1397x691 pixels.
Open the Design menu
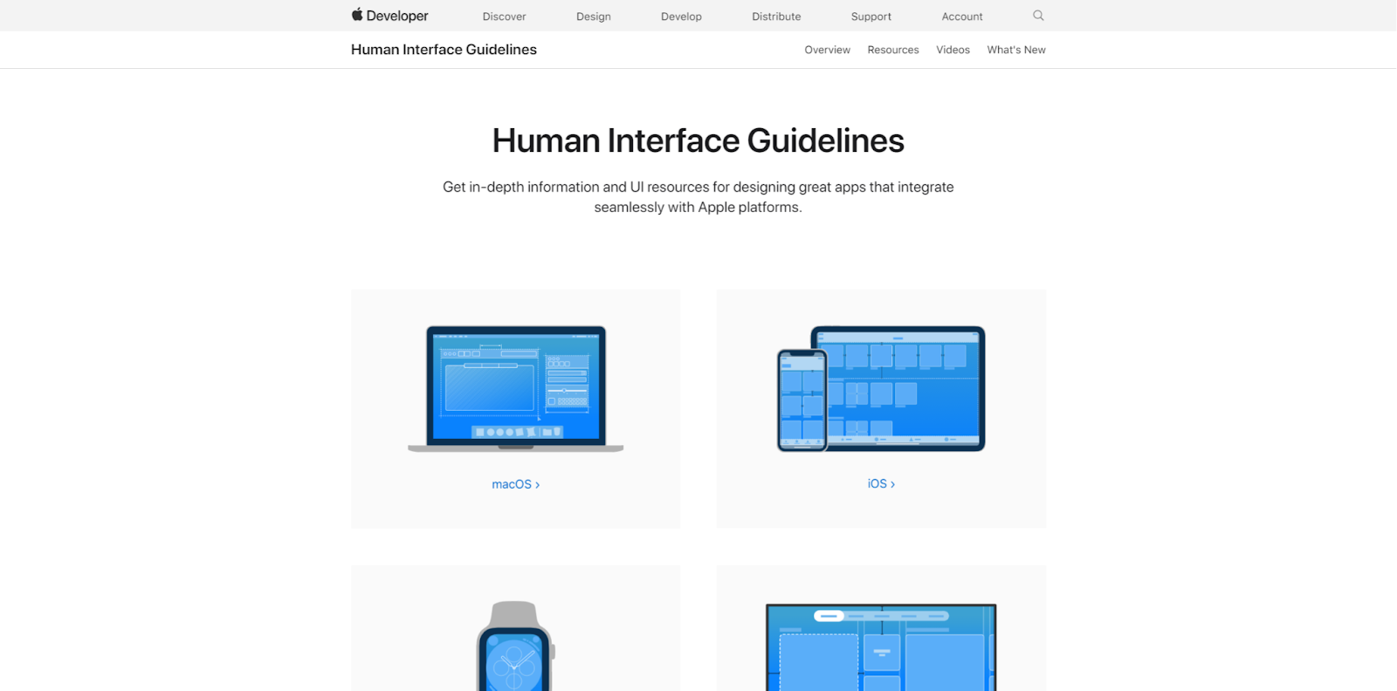[594, 17]
